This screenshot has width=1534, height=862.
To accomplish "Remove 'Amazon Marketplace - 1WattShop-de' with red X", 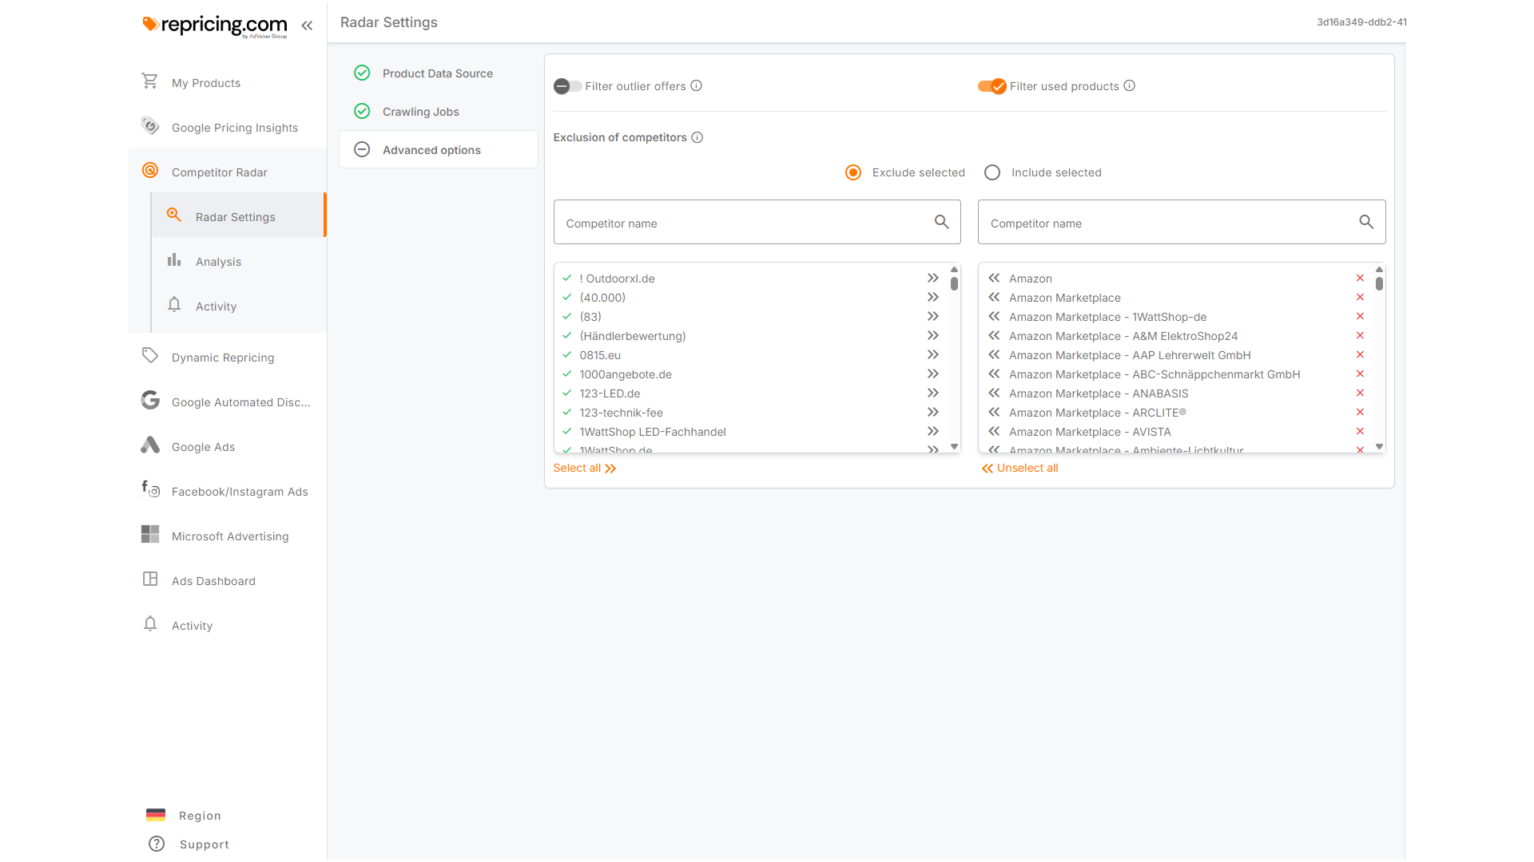I will 1360,316.
